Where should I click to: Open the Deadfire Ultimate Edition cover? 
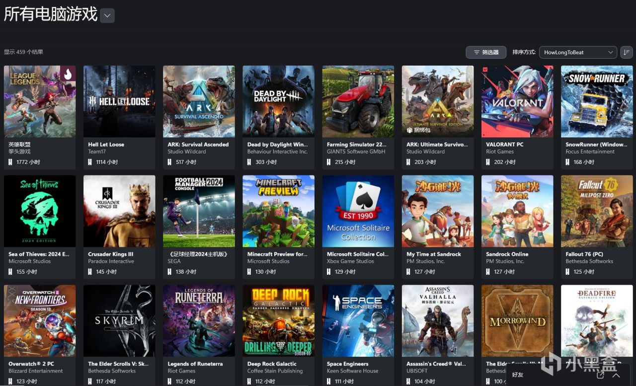[597, 321]
